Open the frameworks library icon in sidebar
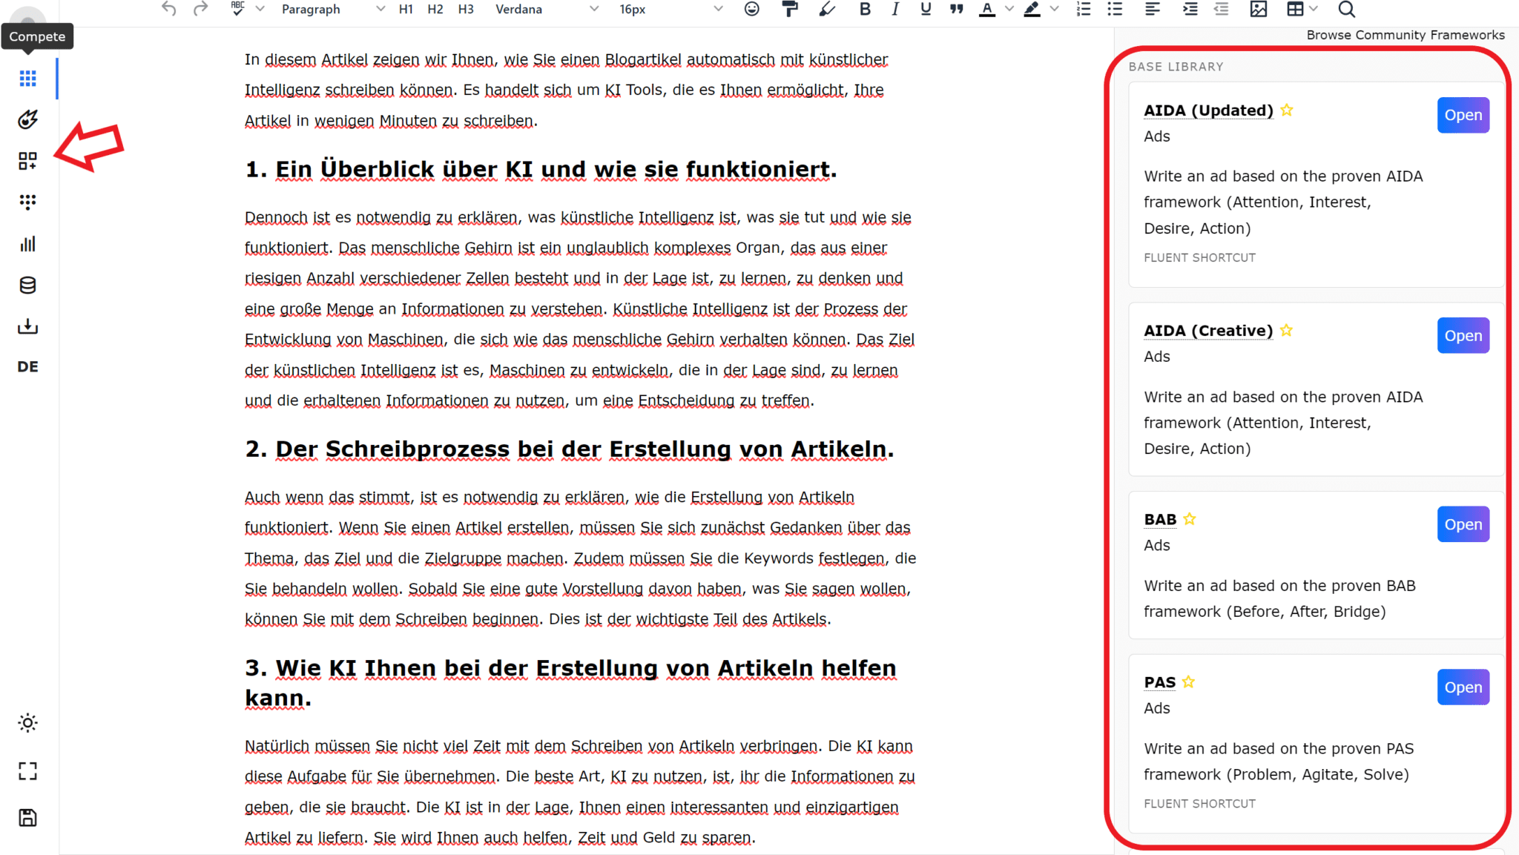The image size is (1519, 855). coord(27,160)
